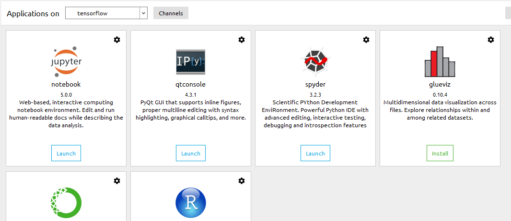Click glueviz description text
Image resolution: width=511 pixels, height=221 pixels.
tap(440, 110)
